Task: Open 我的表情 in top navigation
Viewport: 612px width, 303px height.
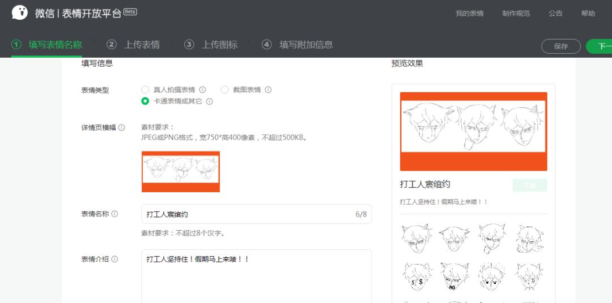Action: (470, 14)
